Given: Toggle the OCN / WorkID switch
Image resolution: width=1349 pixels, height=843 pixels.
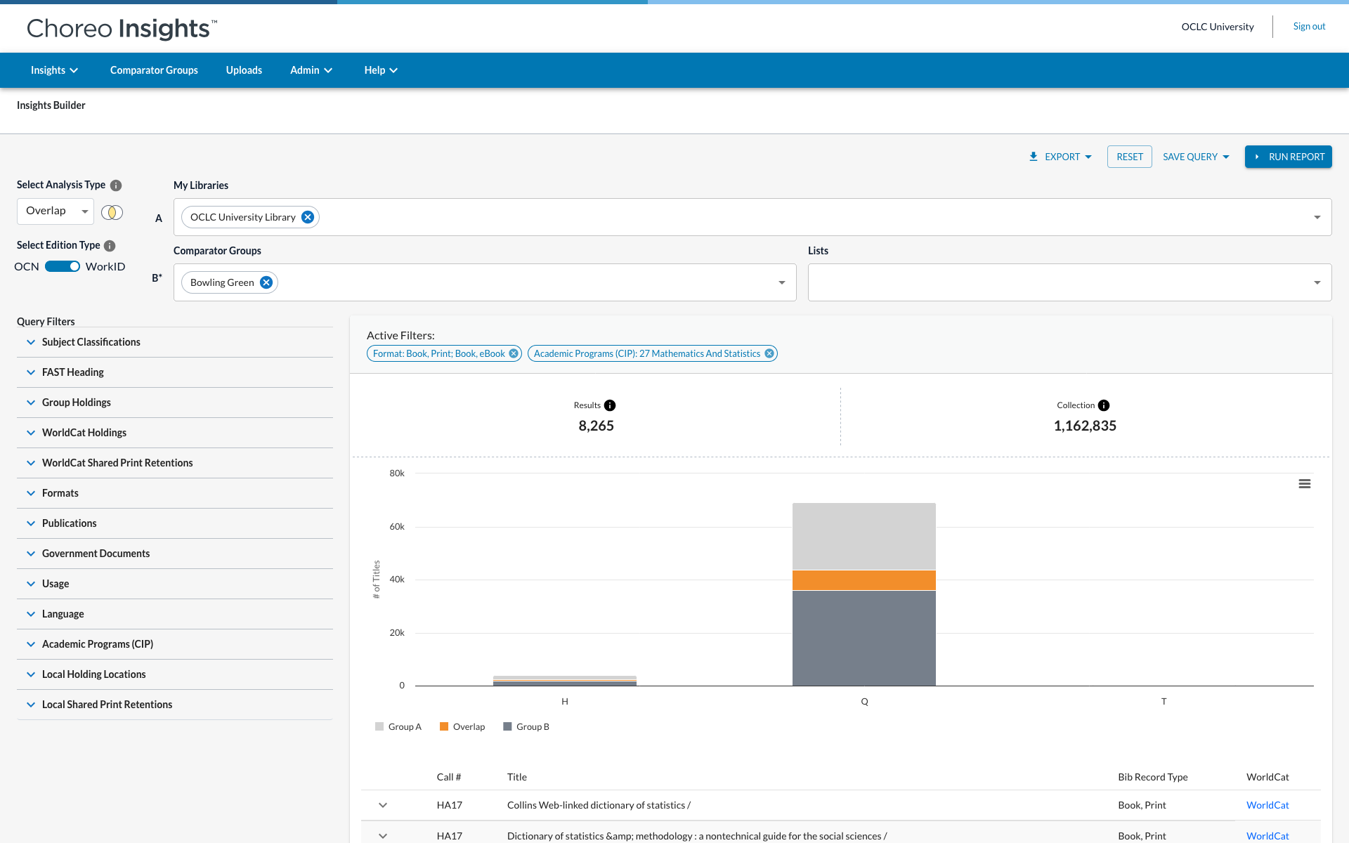Looking at the screenshot, I should 63,266.
